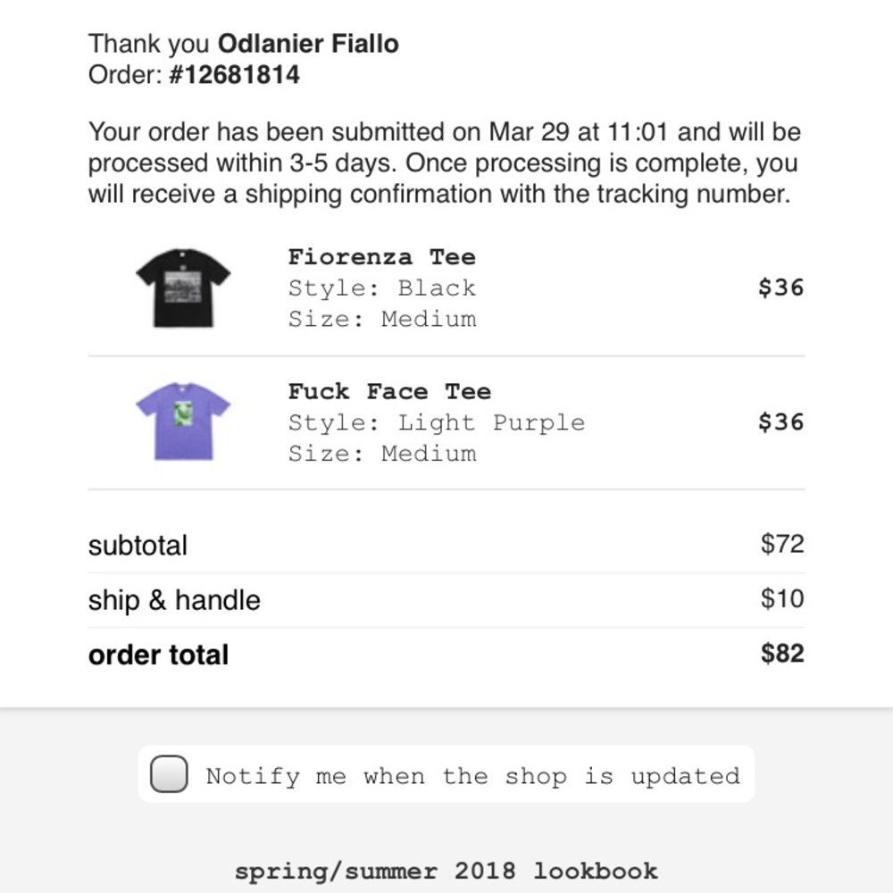Screen dimensions: 893x893
Task: Click the Fiorenza Tee product thumbnail
Action: click(x=183, y=286)
